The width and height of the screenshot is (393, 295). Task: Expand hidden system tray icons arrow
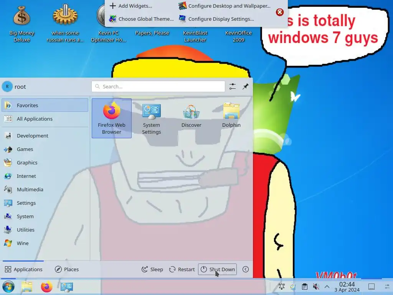coord(327,287)
